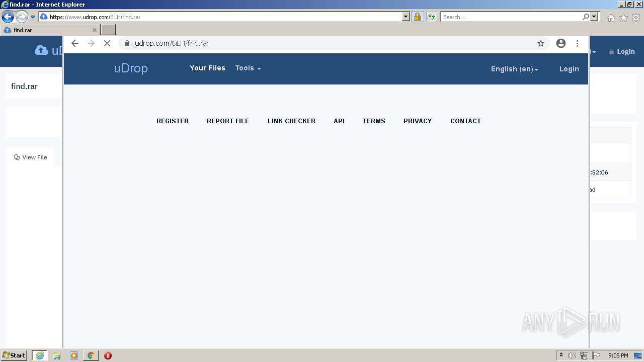Click the Chrome forward arrow
The height and width of the screenshot is (362, 644).
click(x=91, y=43)
